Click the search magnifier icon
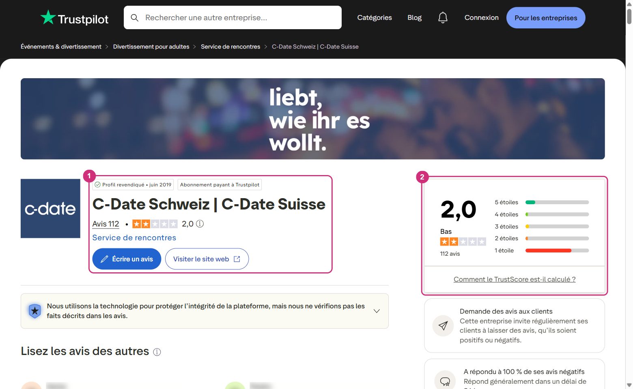The width and height of the screenshot is (633, 389). [135, 18]
